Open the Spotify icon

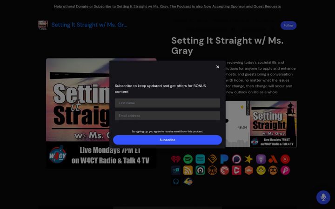[x=188, y=159]
